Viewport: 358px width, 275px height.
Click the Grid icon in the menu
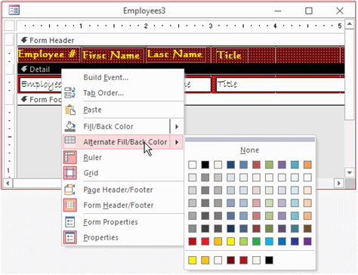point(69,173)
